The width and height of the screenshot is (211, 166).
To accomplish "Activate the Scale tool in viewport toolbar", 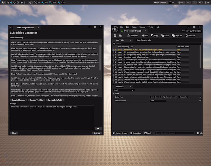I will (17, 2).
